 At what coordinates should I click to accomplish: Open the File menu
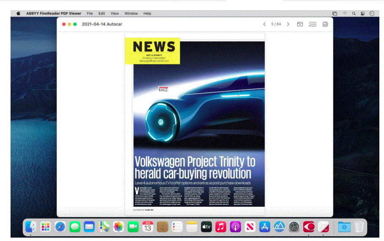point(90,14)
